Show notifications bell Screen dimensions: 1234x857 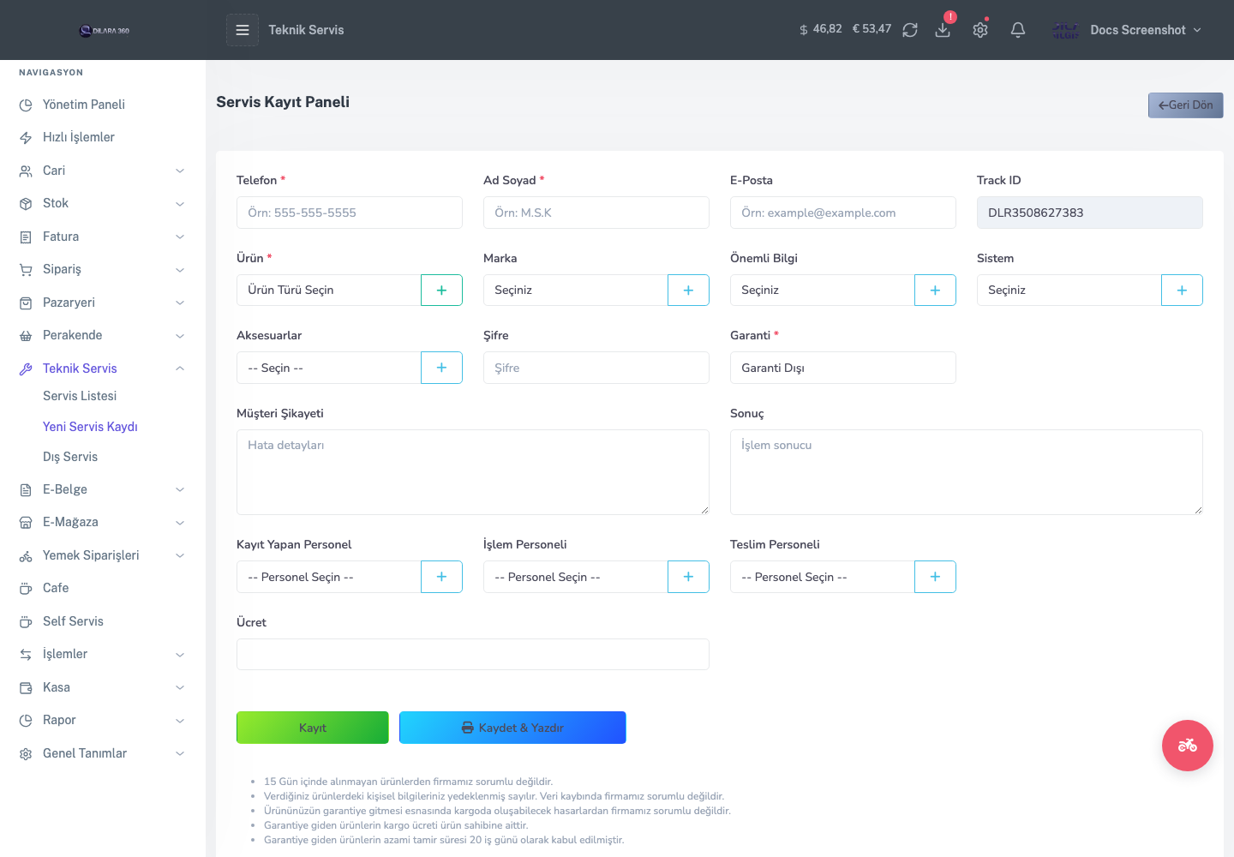tap(1018, 30)
